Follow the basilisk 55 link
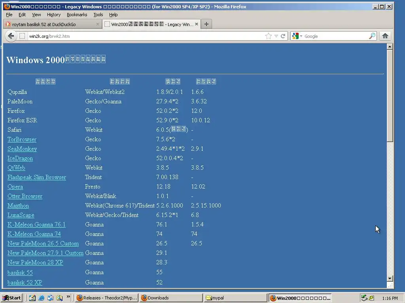 tap(20, 273)
